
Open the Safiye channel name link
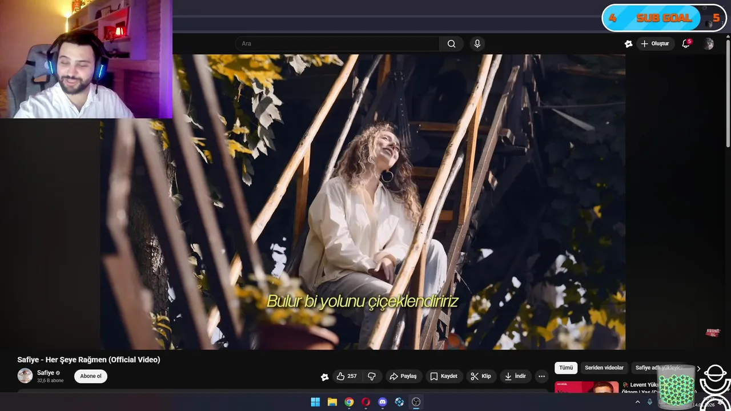coord(46,373)
